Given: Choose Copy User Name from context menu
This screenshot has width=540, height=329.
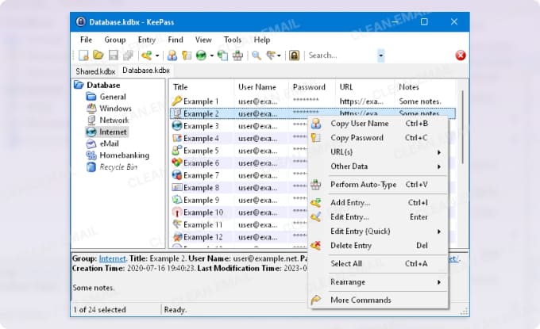Looking at the screenshot, I should (x=378, y=124).
